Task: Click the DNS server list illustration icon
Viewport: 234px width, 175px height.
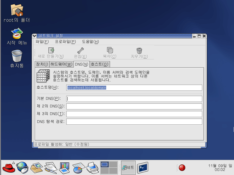Action: pyautogui.click(x=43, y=76)
